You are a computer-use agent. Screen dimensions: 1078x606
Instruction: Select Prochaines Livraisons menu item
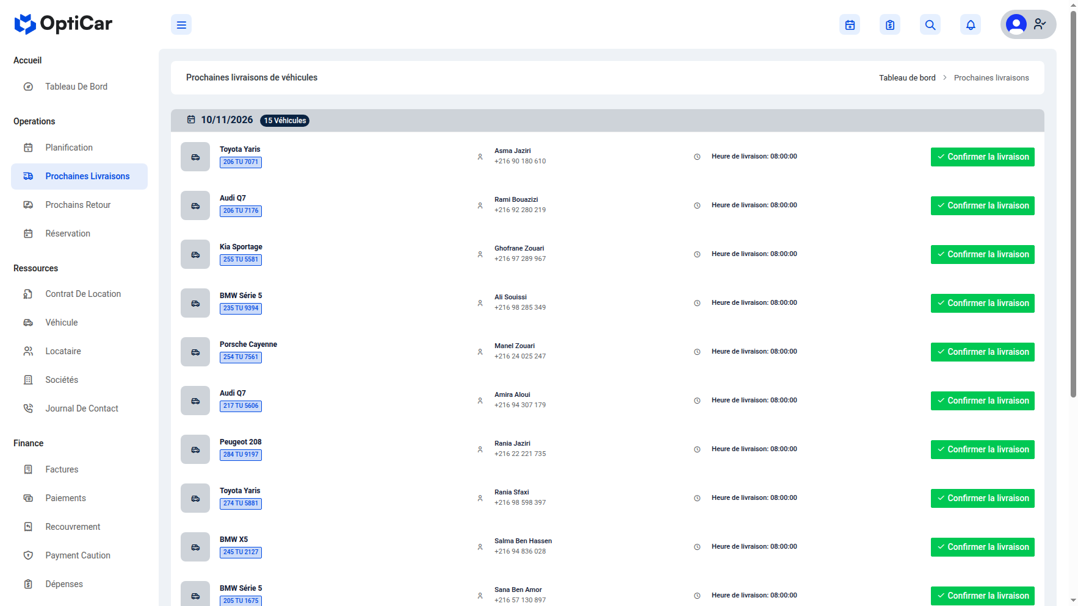click(79, 176)
